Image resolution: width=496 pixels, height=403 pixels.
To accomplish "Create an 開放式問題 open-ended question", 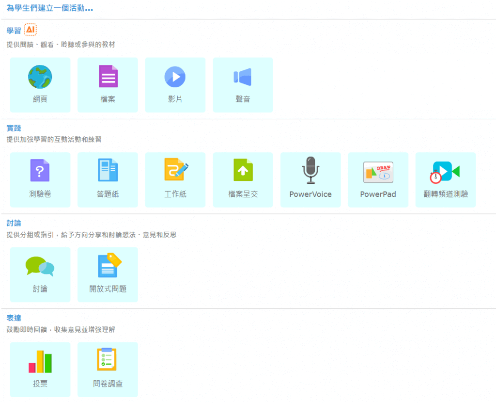I will click(x=108, y=274).
